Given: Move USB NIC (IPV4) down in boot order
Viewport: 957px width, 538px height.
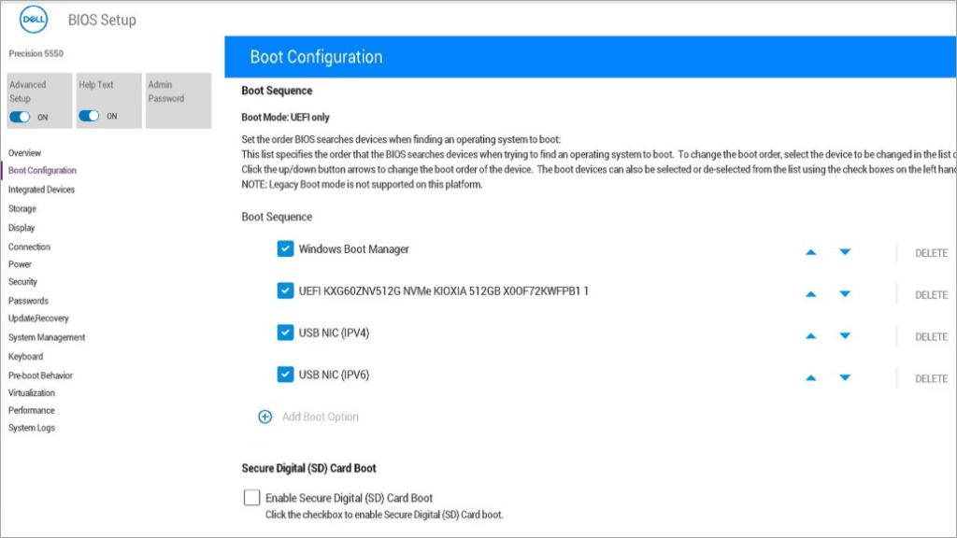Looking at the screenshot, I should [845, 336].
